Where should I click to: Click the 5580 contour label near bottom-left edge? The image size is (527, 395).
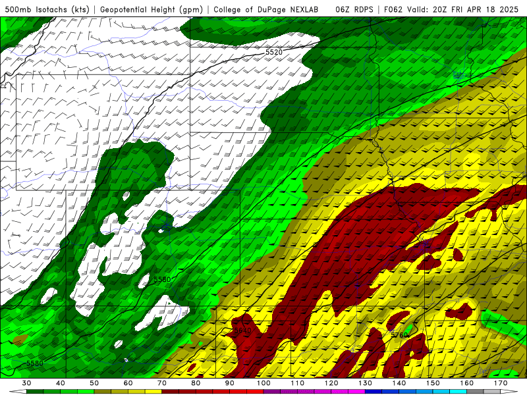pos(35,363)
